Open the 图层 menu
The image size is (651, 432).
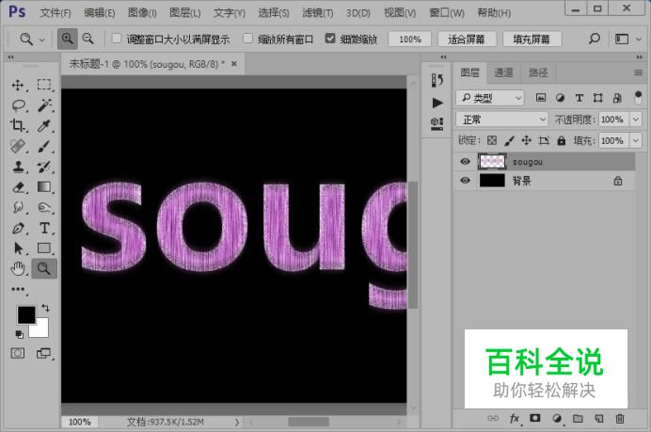point(184,13)
